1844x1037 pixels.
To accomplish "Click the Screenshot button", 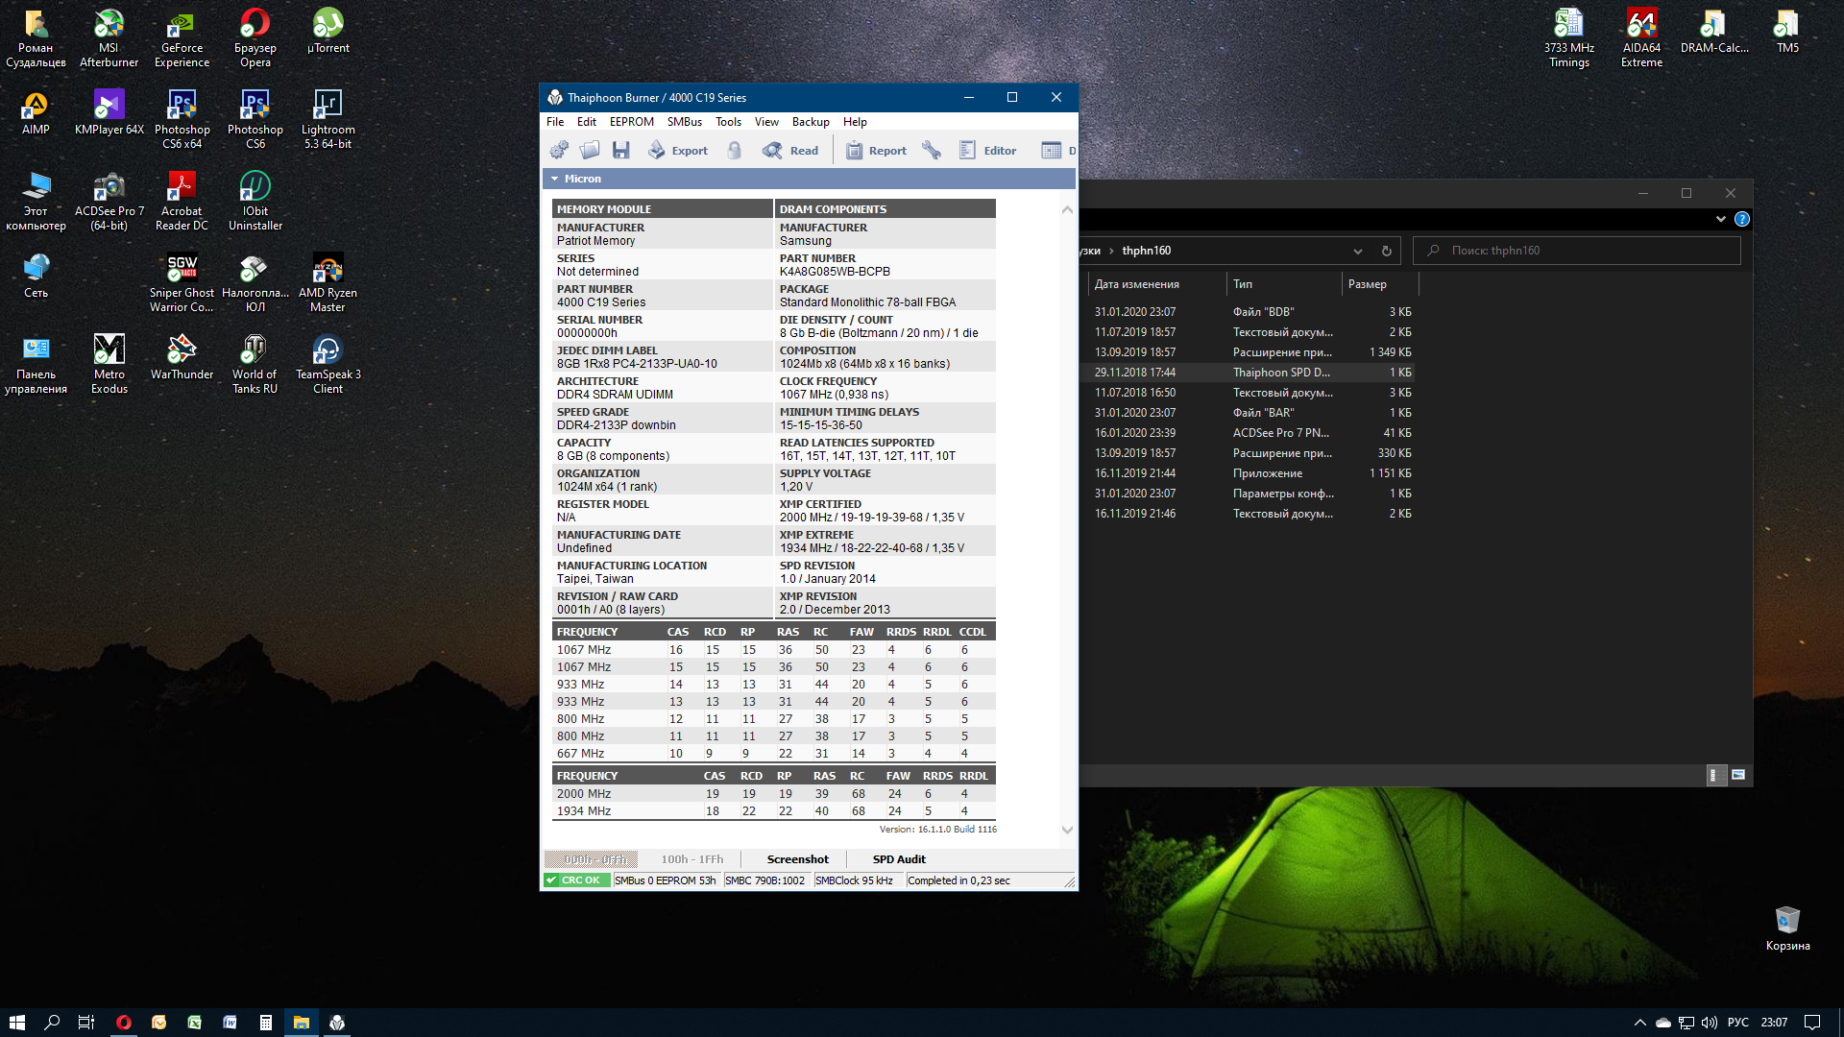I will pos(797,859).
